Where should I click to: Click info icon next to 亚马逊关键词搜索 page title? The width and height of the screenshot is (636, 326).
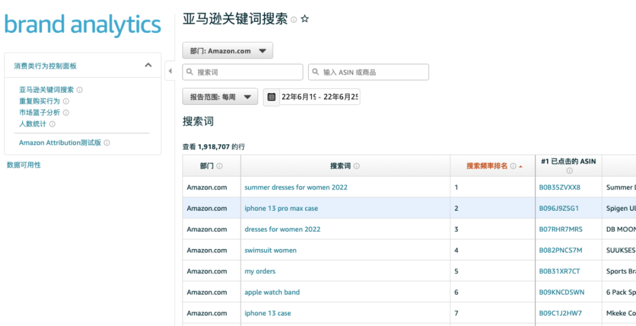(294, 19)
